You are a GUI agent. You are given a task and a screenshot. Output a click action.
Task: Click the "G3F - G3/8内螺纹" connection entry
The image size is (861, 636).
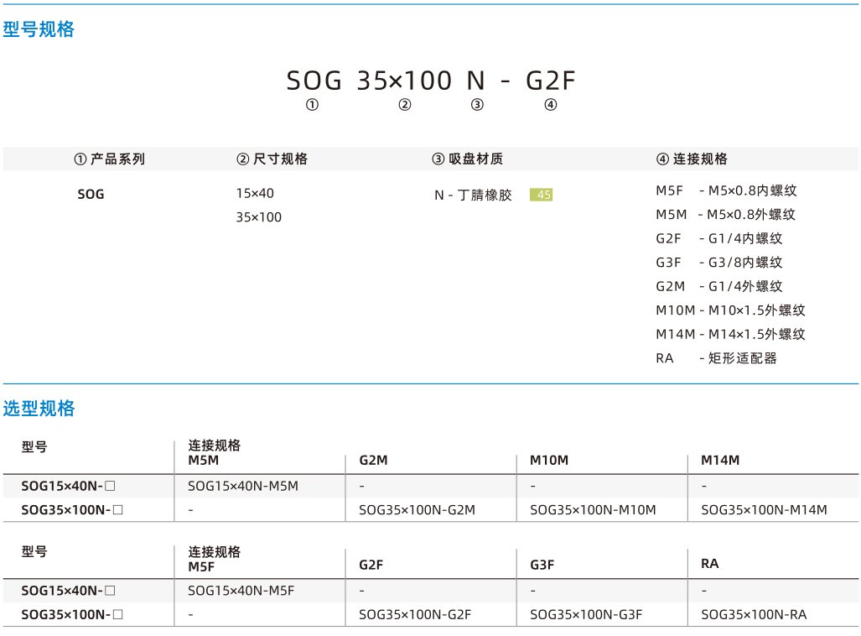point(719,263)
